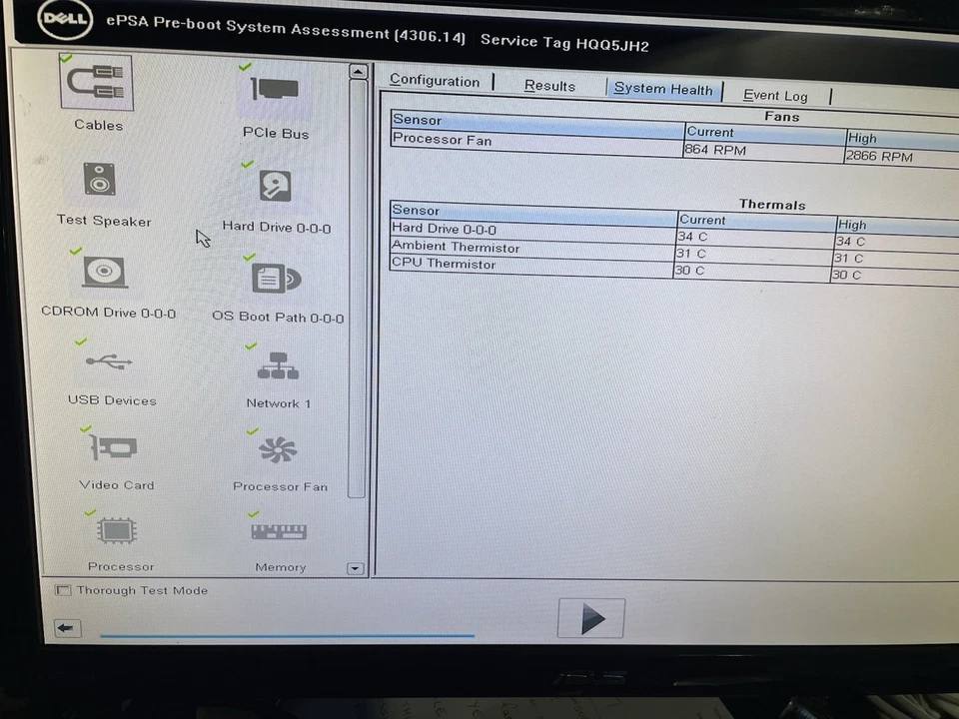Select the Hard Drive 0-0-0 icon
Screen dimensions: 959x719
coord(274,187)
